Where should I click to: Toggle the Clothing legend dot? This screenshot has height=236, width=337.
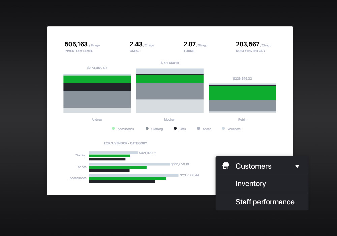tap(147, 128)
